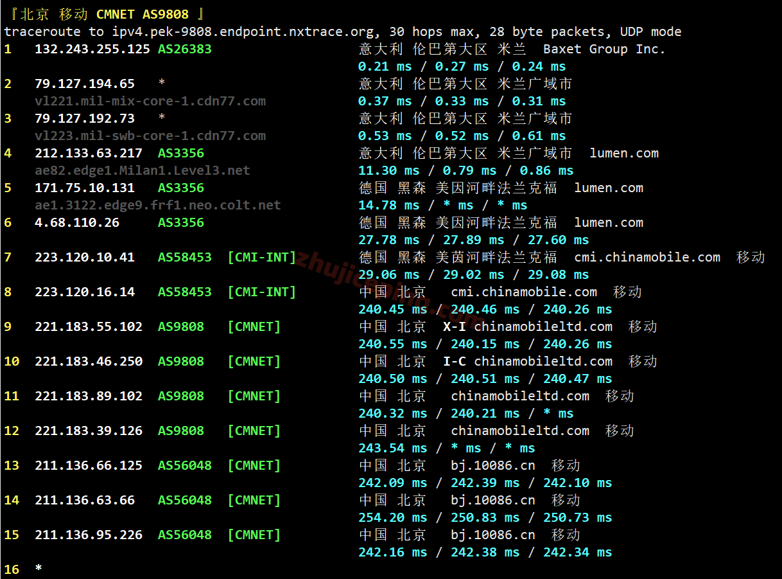Click latency value 14.78 ms
782x579 pixels.
tap(389, 205)
